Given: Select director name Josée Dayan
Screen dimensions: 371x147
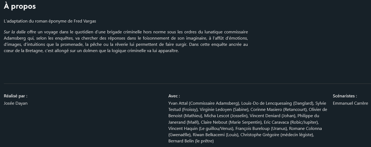Looking at the screenshot, I should pos(16,104).
